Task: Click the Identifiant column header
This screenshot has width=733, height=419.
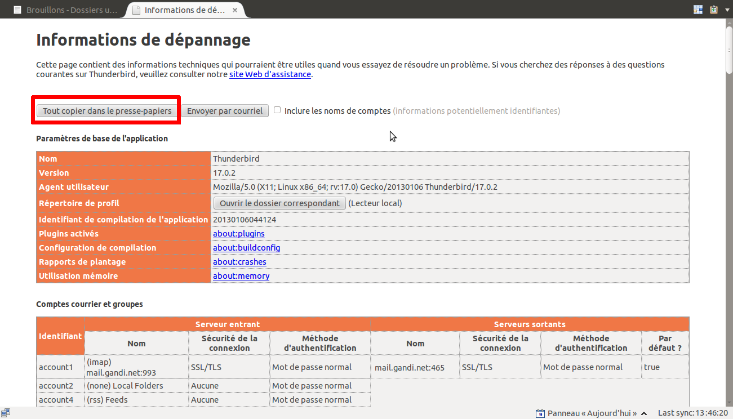Action: 60,336
